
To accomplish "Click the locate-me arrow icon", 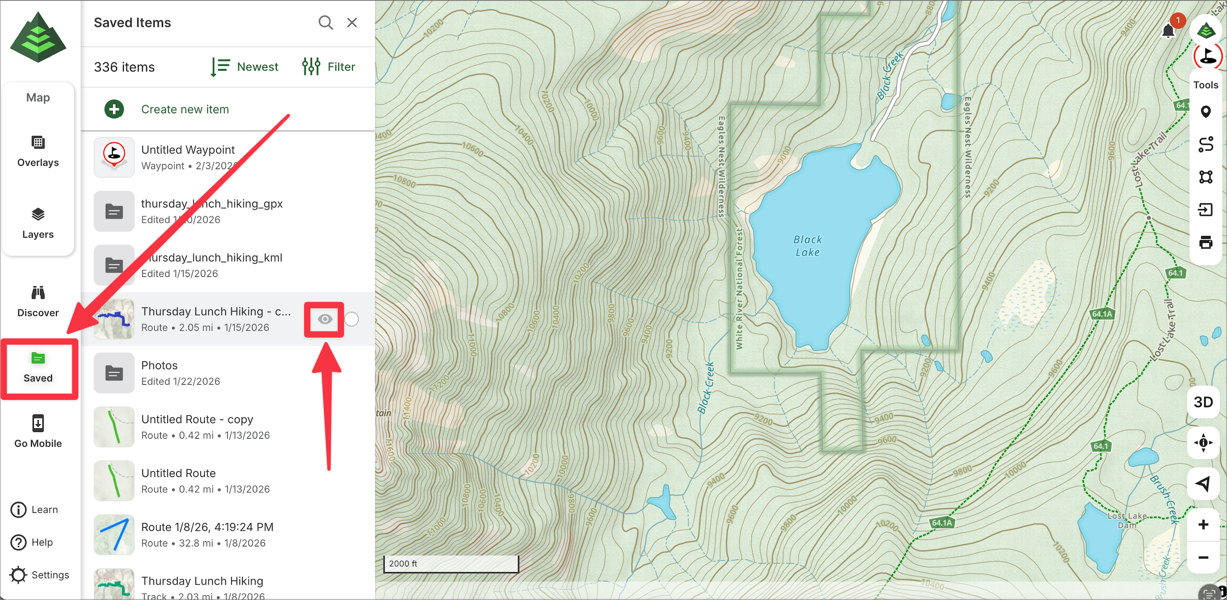I will pos(1203,484).
